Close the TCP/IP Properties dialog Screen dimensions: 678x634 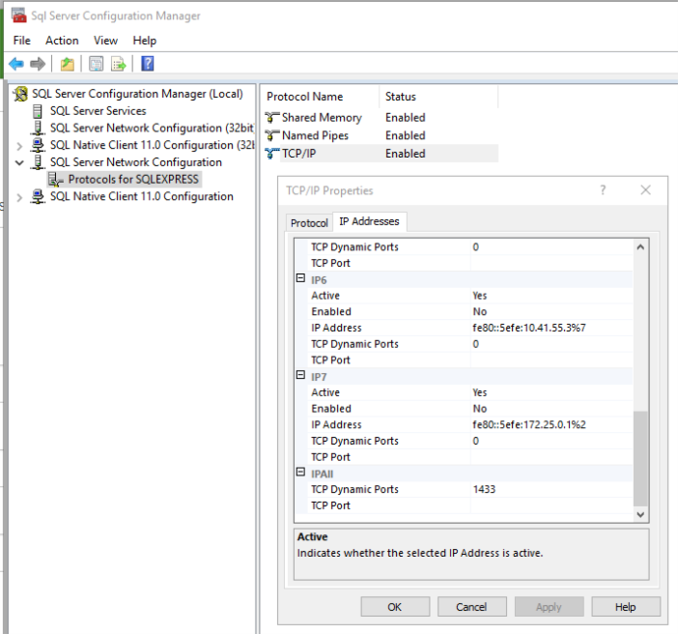click(x=645, y=190)
